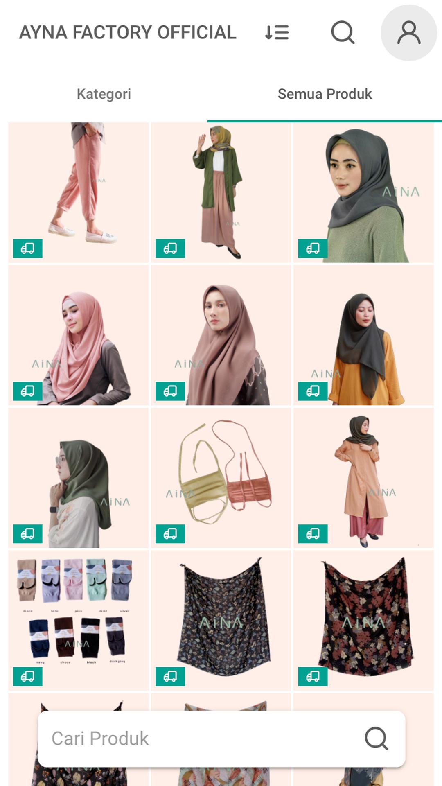Screen dimensions: 442x786
Task: Tap truck badge on socks product
Action: point(27,676)
